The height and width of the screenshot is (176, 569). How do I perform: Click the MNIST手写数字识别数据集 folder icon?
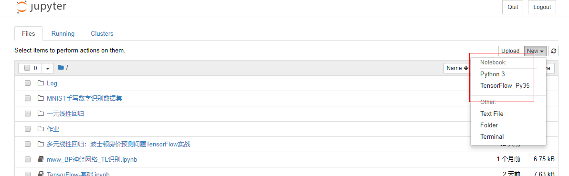click(41, 98)
